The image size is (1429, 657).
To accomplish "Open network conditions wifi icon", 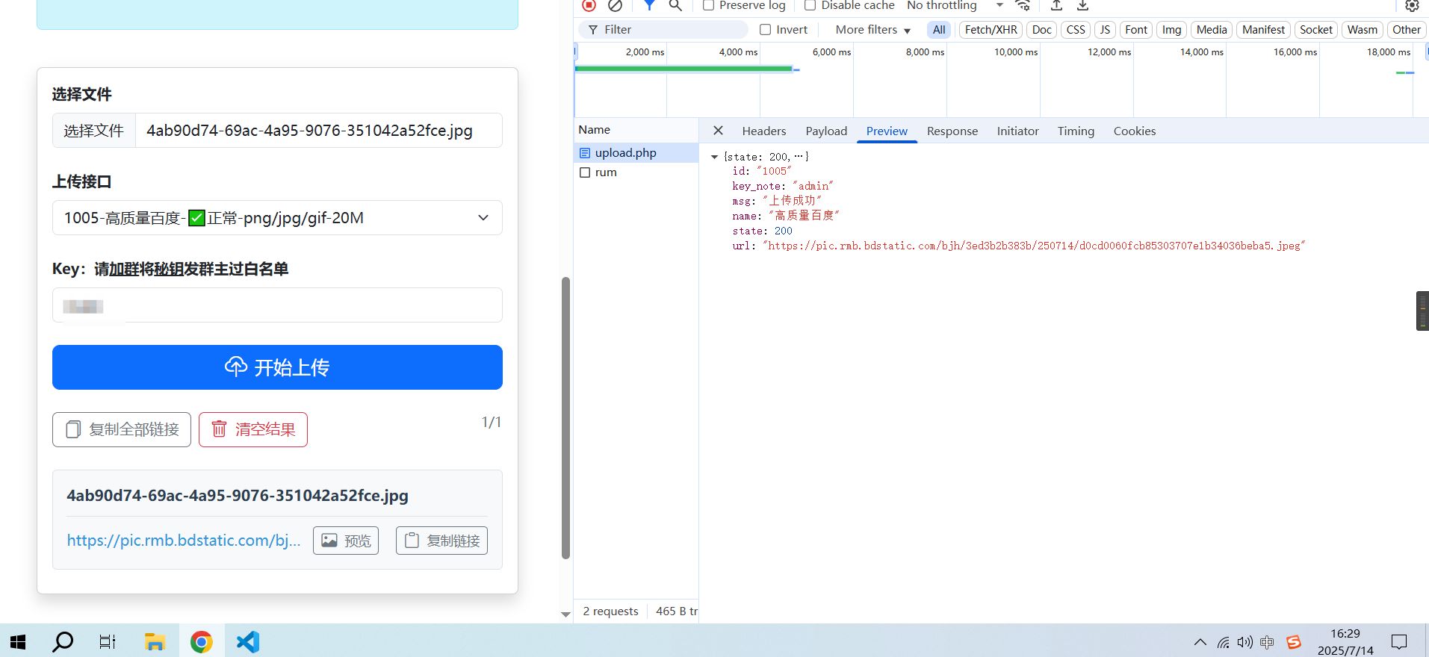I will pos(1023,5).
